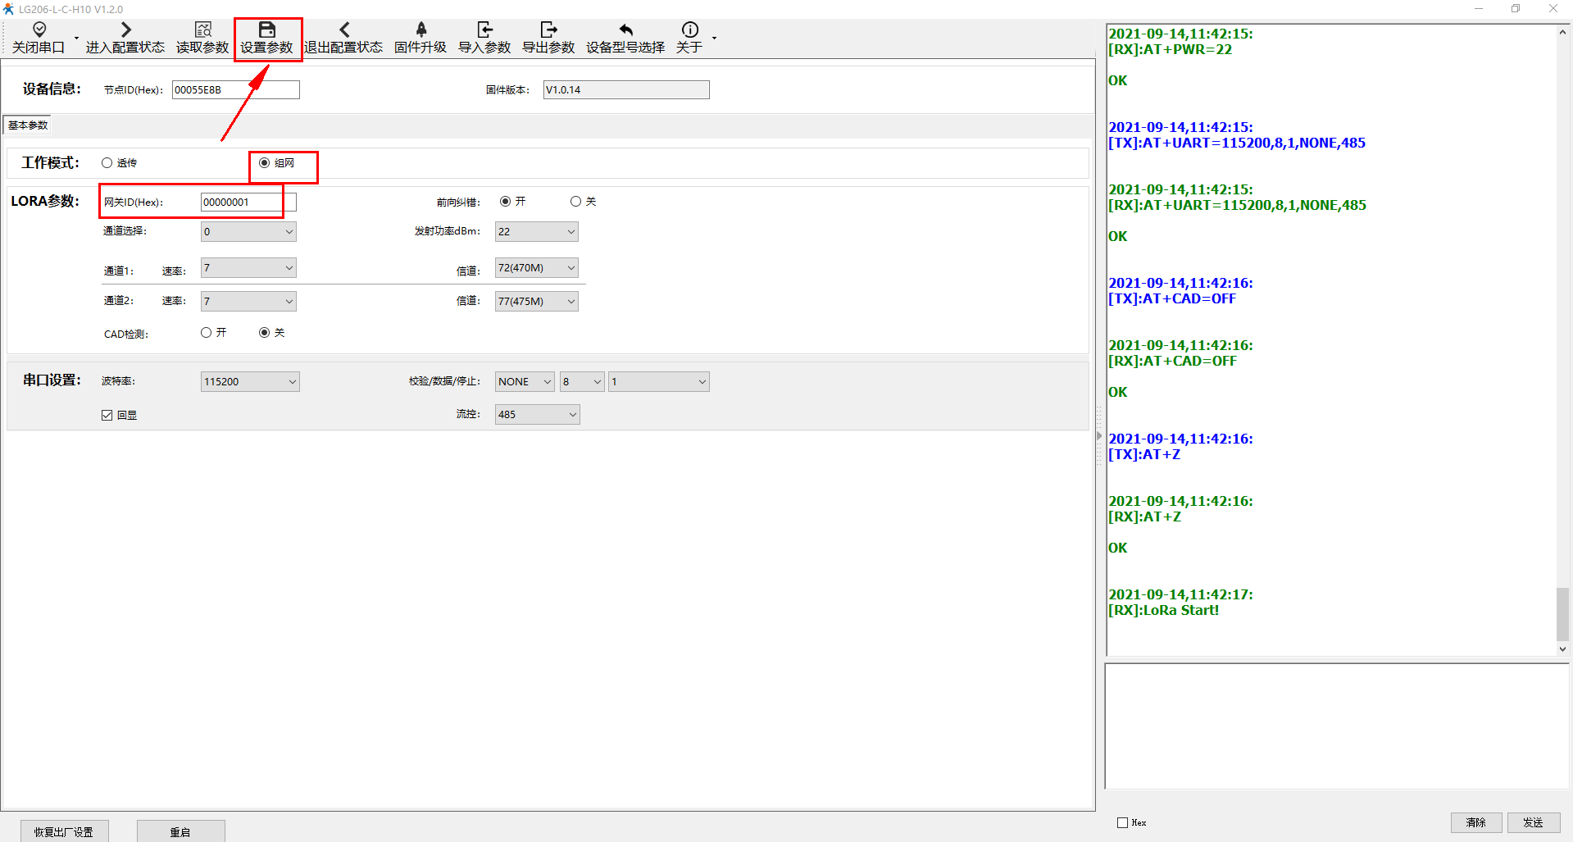Click the 恢复出厂设置 factory reset button

(64, 831)
